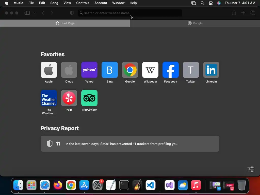Open the Yahoo favorite tile
This screenshot has height=195, width=260.
pyautogui.click(x=89, y=70)
